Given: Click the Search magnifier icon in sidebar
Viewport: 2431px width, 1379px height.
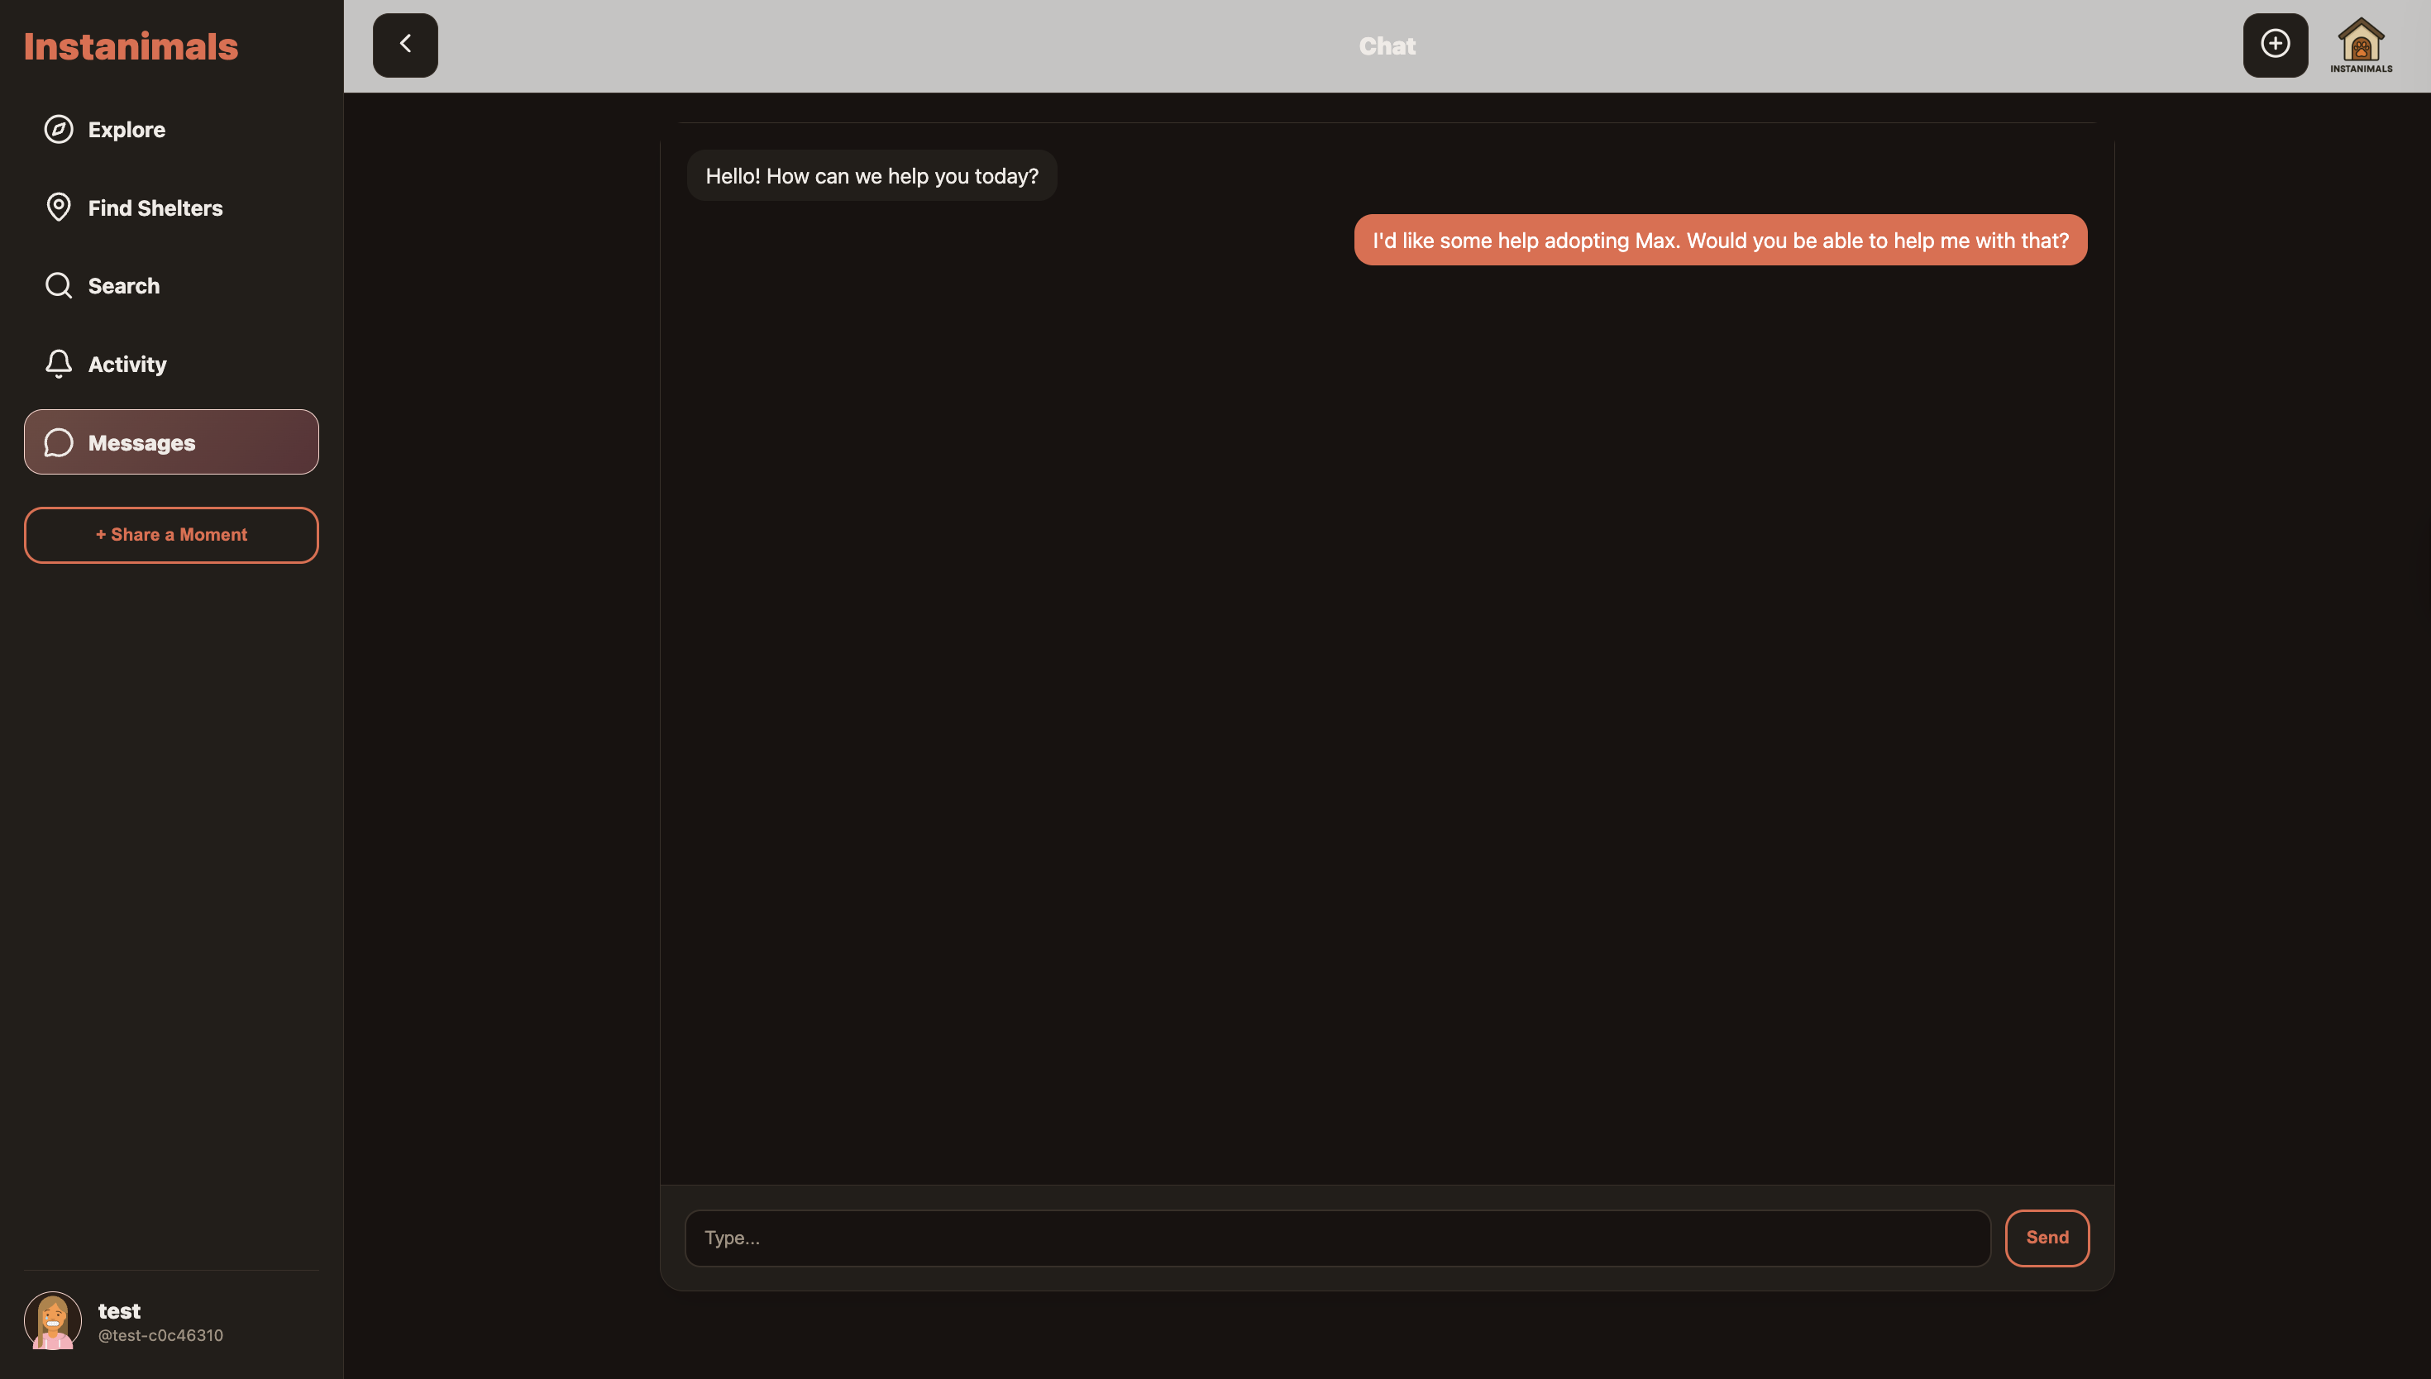Looking at the screenshot, I should (x=59, y=285).
